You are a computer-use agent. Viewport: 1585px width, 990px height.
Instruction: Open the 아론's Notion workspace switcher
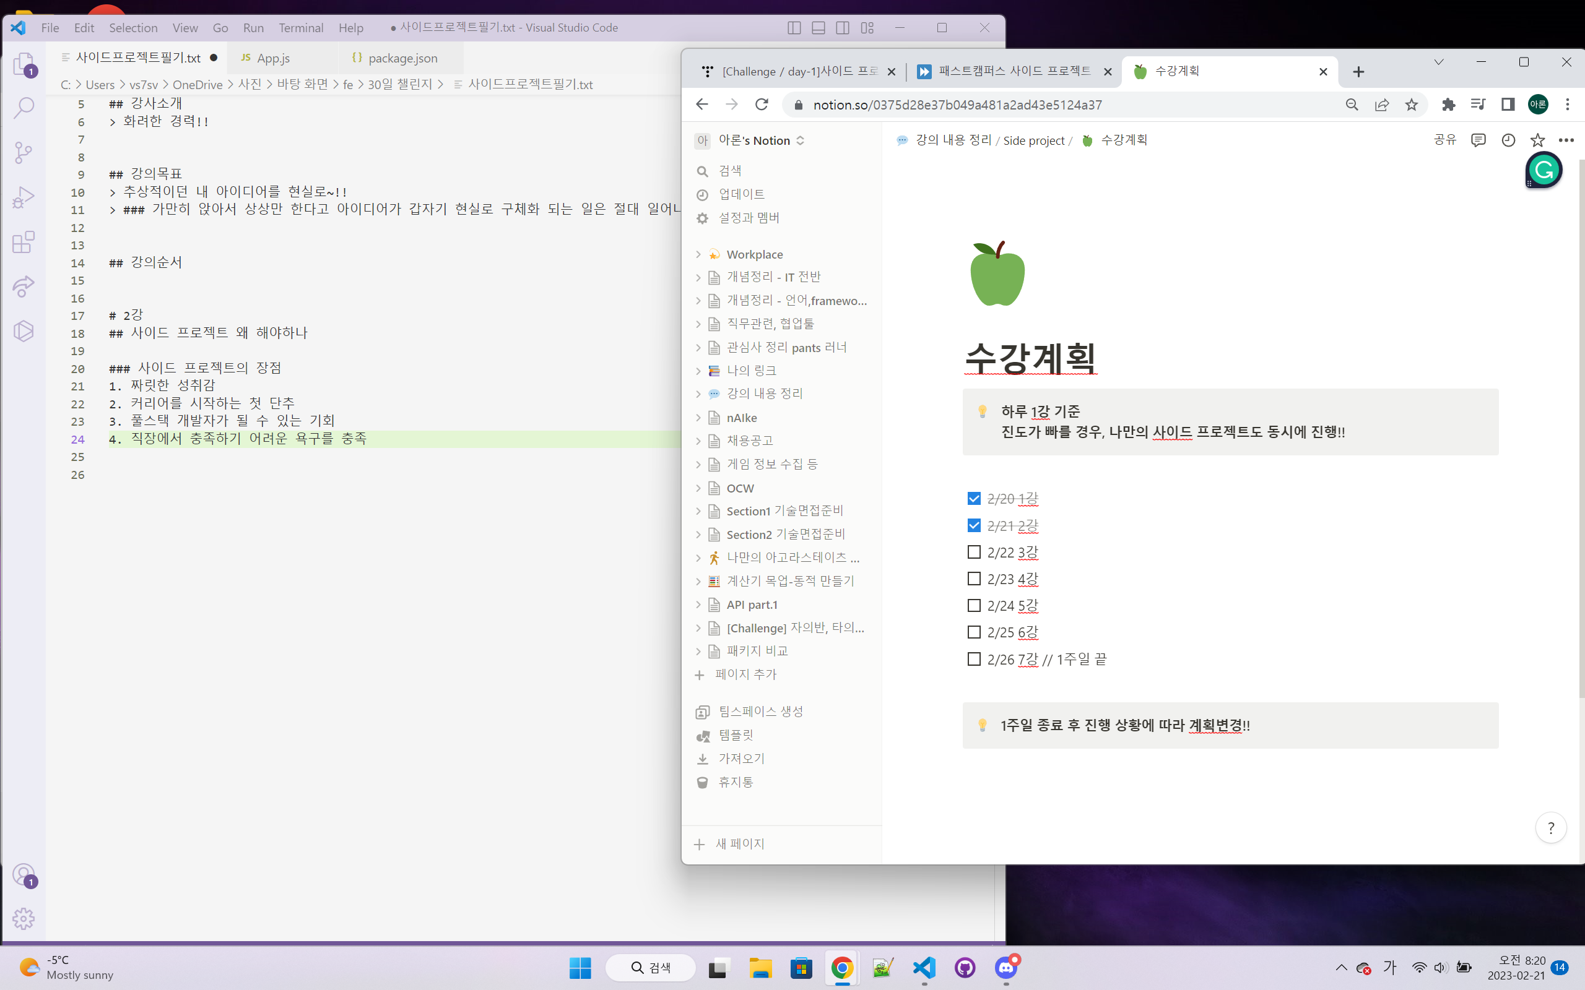[x=753, y=141]
